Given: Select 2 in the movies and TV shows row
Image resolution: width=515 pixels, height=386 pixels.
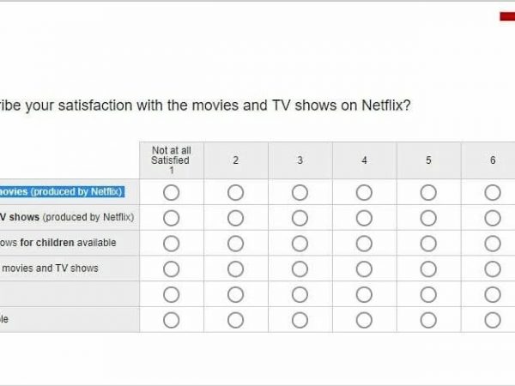Looking at the screenshot, I should click(x=235, y=268).
